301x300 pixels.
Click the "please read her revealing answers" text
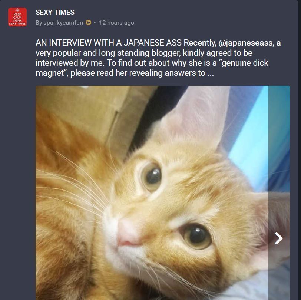pyautogui.click(x=138, y=73)
